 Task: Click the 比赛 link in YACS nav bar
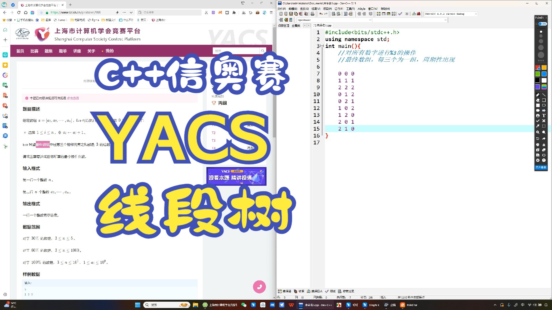[34, 51]
